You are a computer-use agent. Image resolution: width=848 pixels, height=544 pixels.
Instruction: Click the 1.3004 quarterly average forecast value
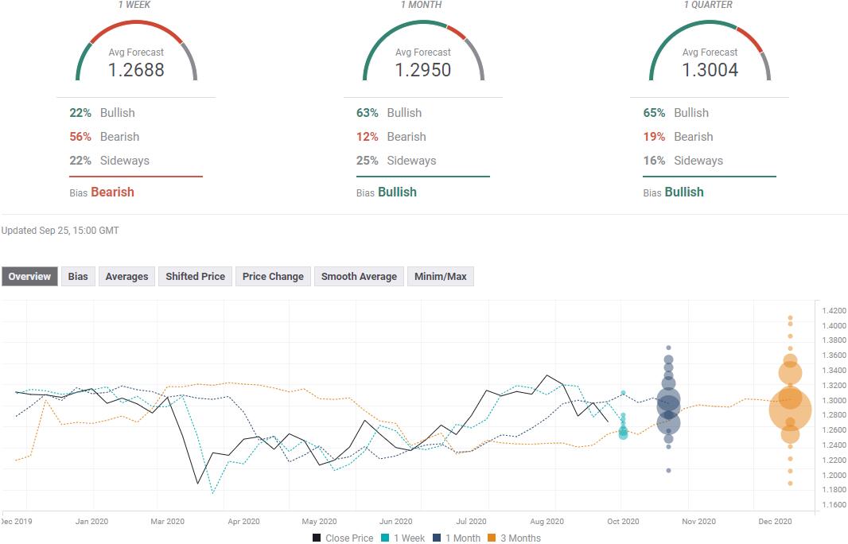[x=710, y=70]
